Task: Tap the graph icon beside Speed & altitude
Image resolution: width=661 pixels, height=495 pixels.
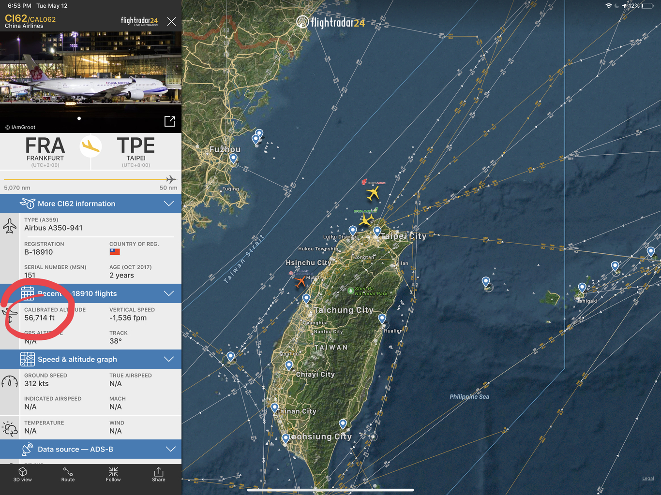Action: click(x=28, y=359)
